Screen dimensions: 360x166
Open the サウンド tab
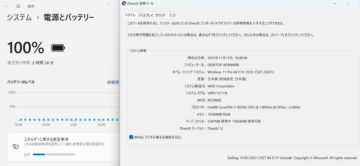click(160, 15)
